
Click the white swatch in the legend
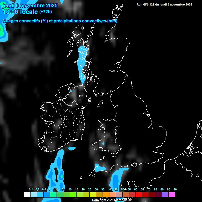click(x=27, y=195)
